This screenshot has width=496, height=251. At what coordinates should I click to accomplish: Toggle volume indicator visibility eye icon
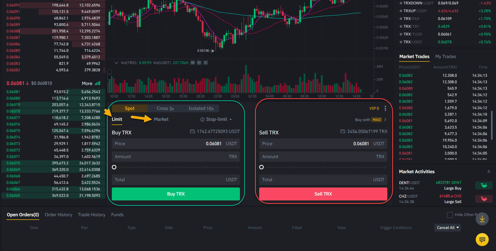[193, 63]
